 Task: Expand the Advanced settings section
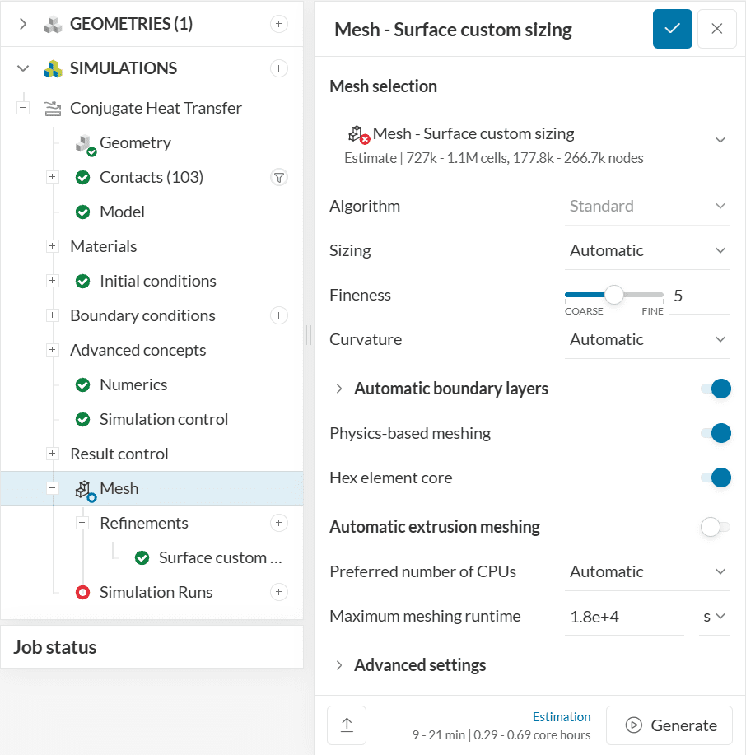pos(420,665)
